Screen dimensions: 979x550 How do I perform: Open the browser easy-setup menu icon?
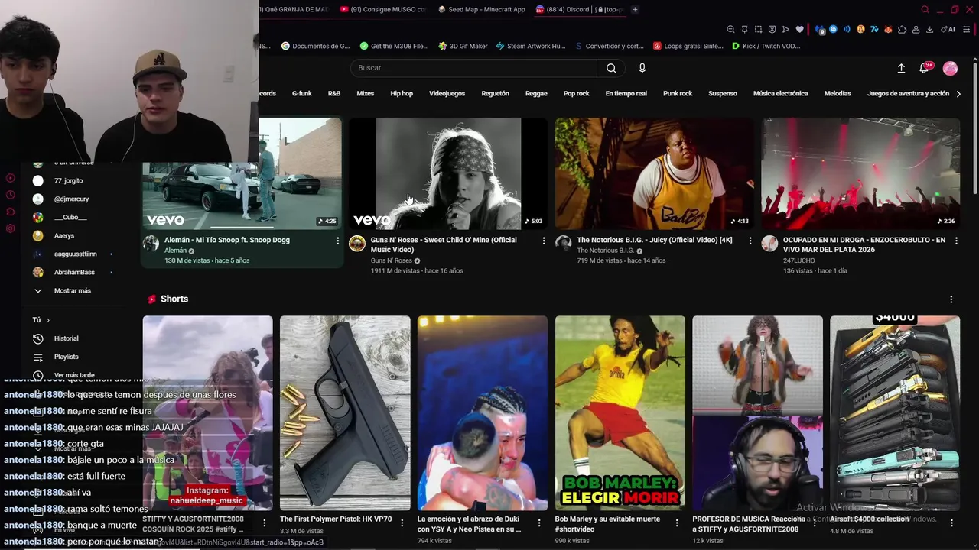click(x=967, y=29)
